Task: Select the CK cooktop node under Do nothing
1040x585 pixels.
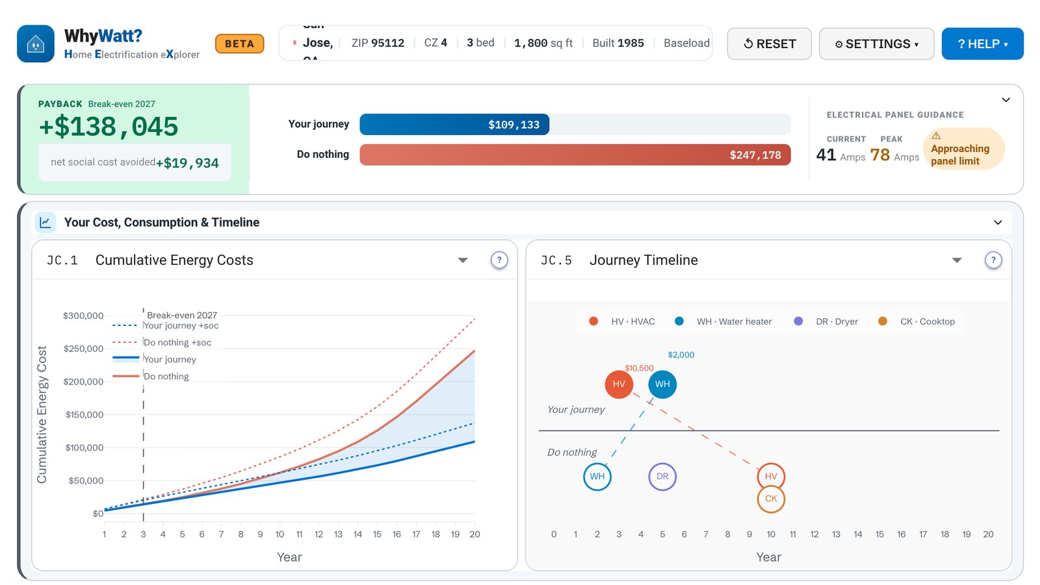Action: tap(771, 499)
